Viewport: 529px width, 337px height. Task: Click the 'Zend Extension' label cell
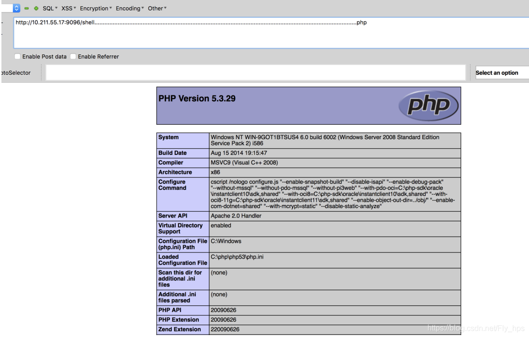183,329
